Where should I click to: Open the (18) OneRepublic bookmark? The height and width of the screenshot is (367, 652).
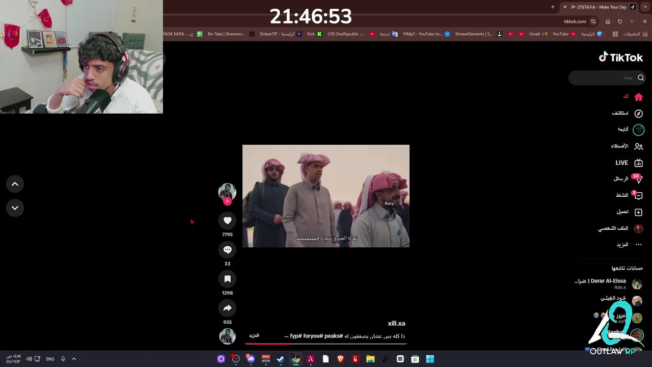click(x=350, y=34)
